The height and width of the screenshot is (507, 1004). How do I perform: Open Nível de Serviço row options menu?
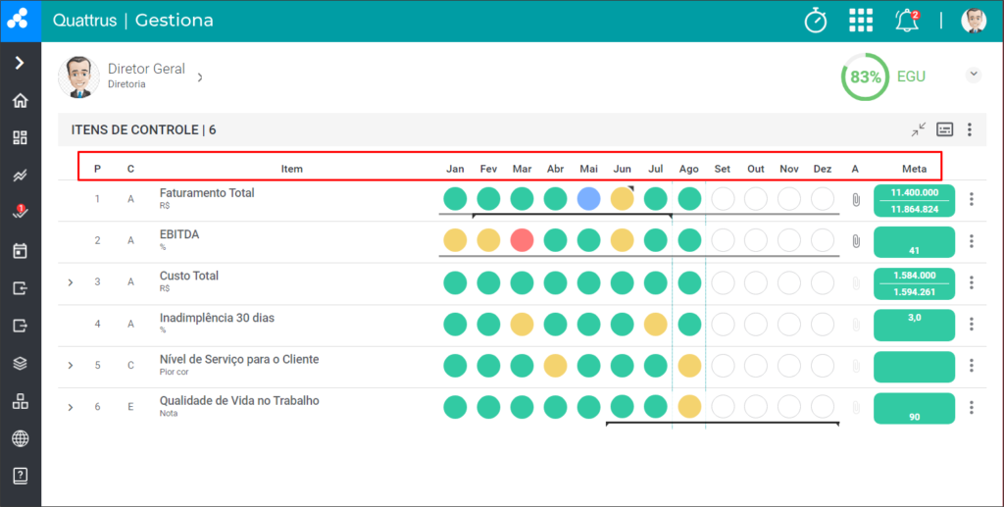pos(972,366)
